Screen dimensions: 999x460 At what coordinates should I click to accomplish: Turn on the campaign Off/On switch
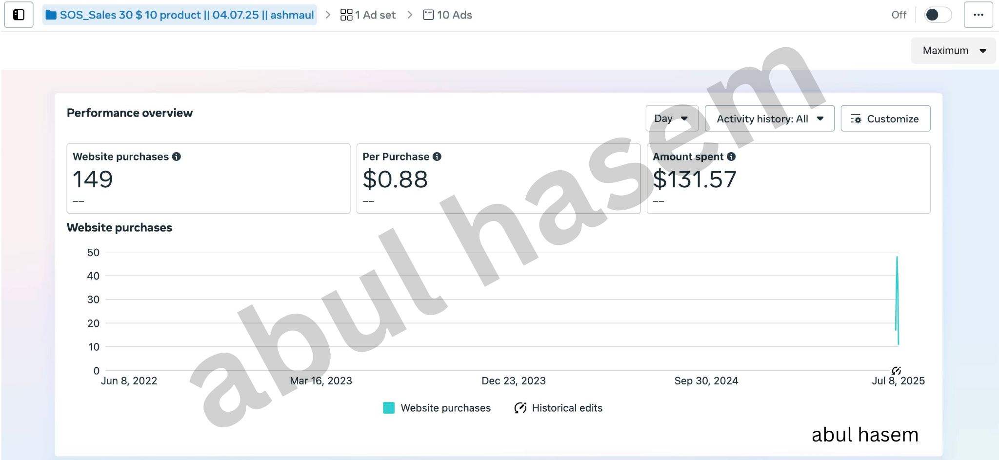(x=938, y=15)
